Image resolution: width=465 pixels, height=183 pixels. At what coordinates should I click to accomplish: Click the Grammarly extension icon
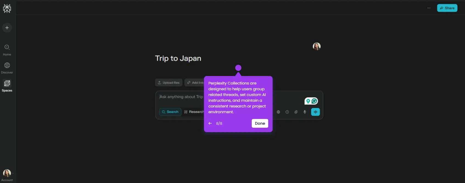coord(315,101)
